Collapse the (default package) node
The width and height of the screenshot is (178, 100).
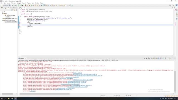4,15
